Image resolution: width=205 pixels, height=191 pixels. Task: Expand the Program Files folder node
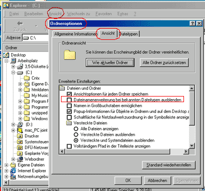pyautogui.click(x=20, y=101)
